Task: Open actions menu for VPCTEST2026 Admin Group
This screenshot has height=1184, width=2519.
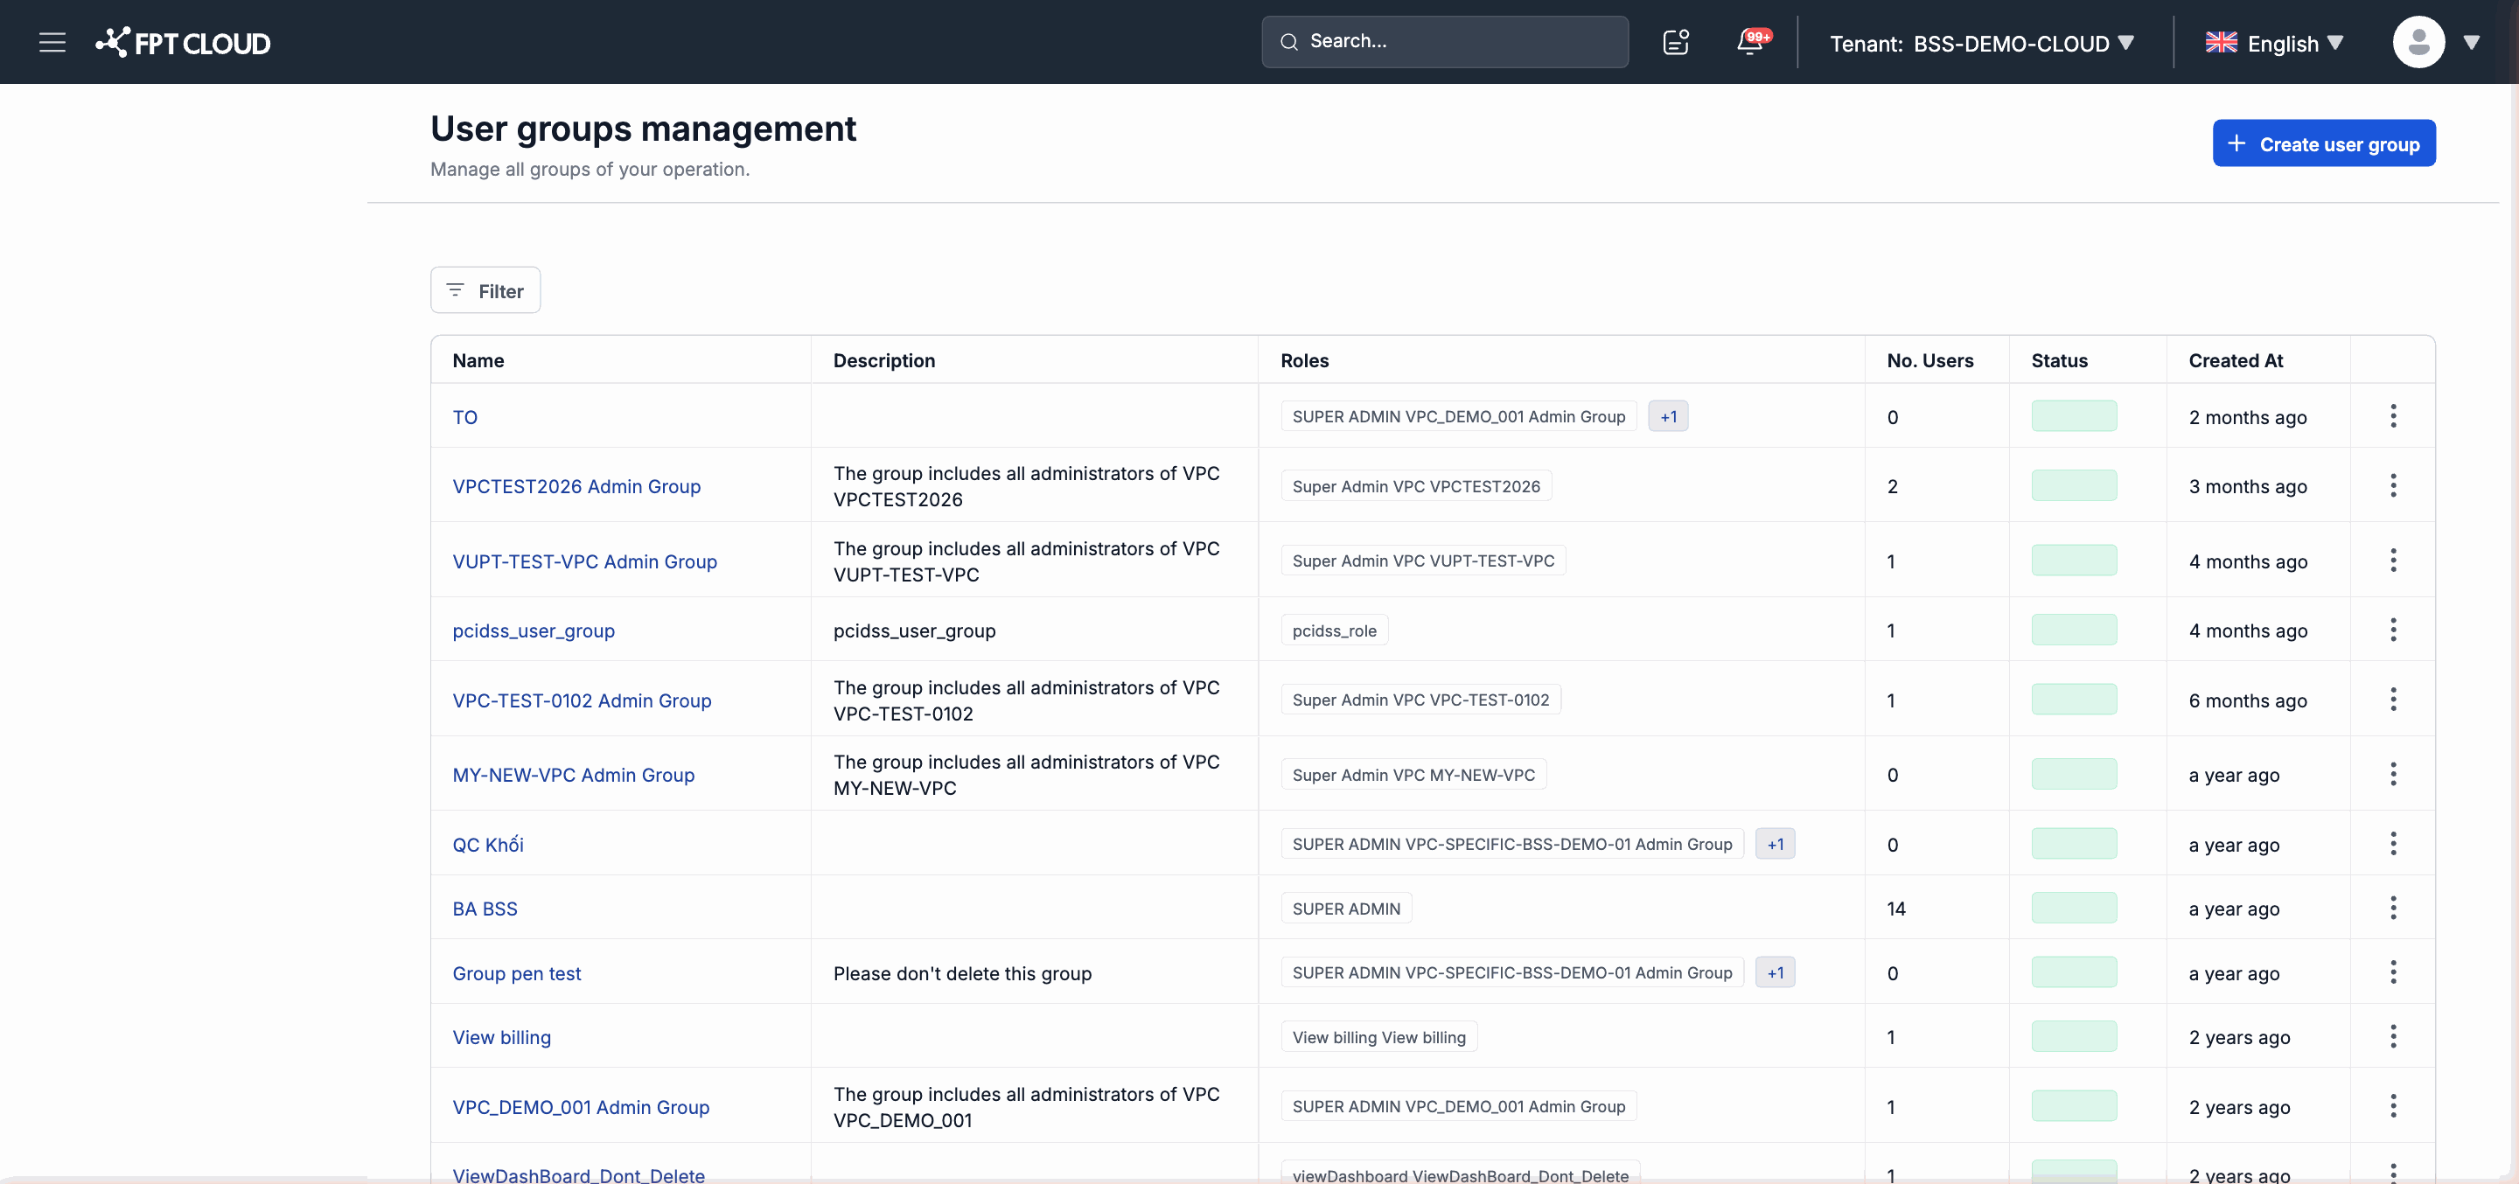Action: pos(2393,486)
